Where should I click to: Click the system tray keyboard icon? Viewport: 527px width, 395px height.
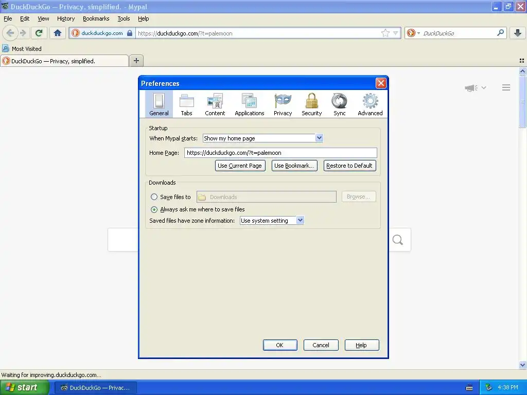pyautogui.click(x=469, y=388)
